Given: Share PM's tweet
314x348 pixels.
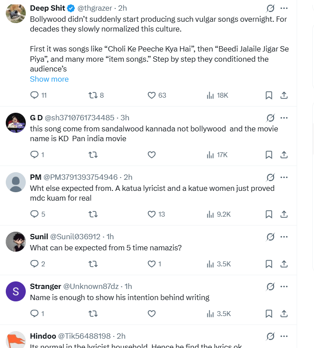Looking at the screenshot, I should click(x=284, y=214).
